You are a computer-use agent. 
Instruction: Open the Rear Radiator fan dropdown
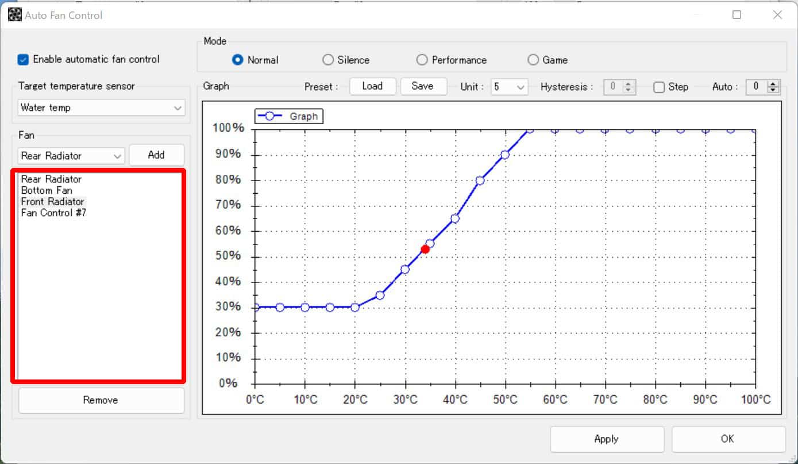(x=71, y=155)
